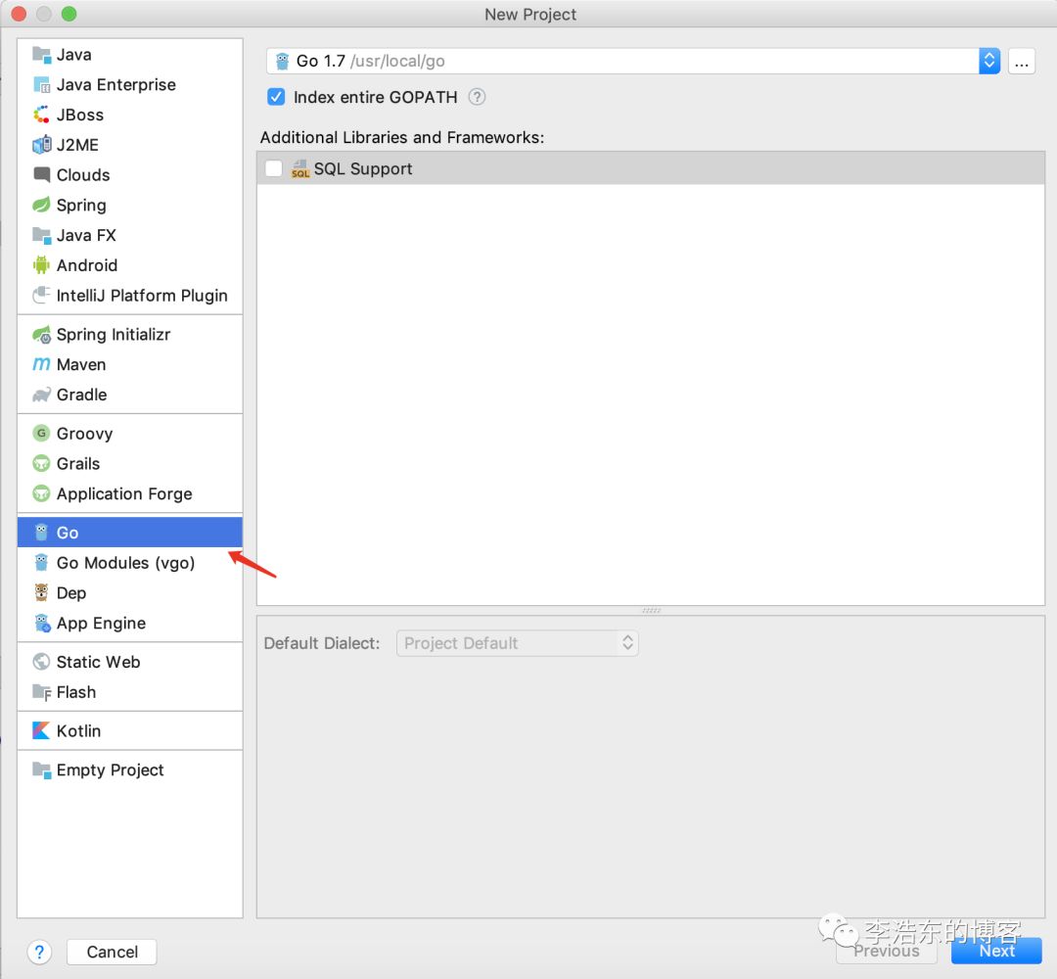The height and width of the screenshot is (979, 1057).
Task: Select the Static Web label
Action: click(99, 662)
